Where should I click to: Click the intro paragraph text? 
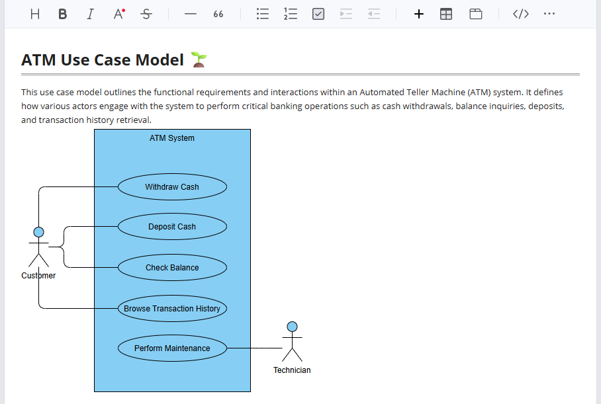click(x=293, y=106)
